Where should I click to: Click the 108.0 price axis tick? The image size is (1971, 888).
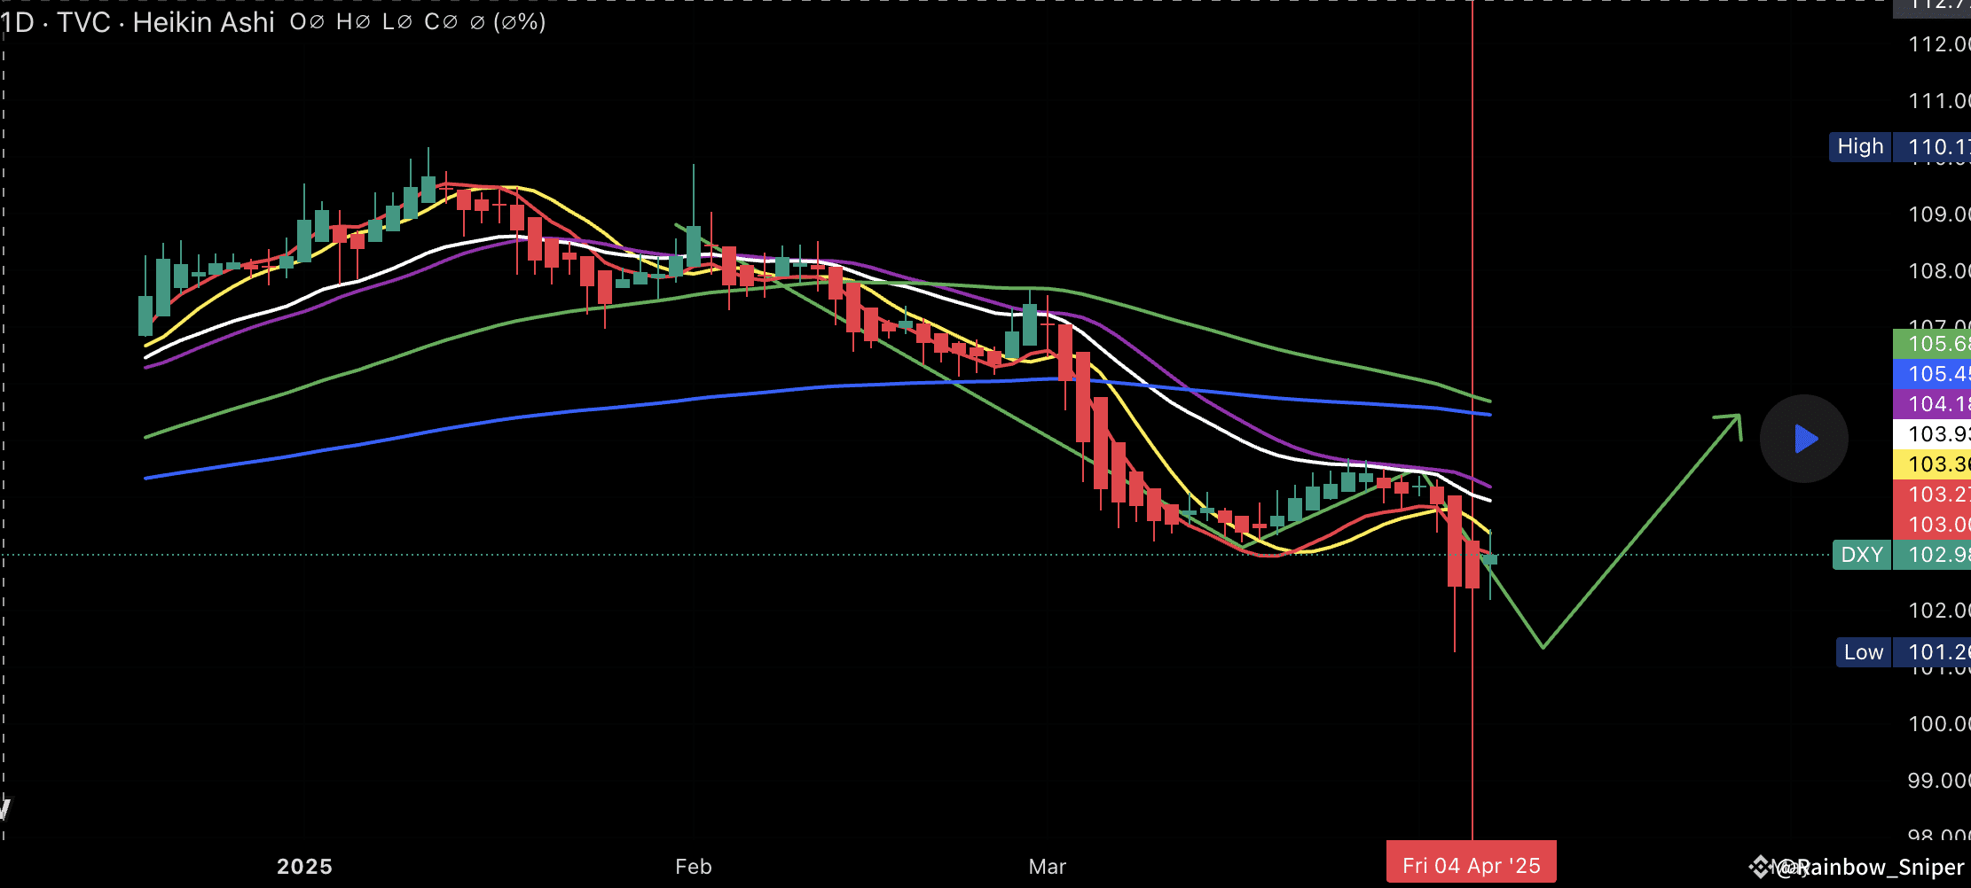[x=1939, y=271]
